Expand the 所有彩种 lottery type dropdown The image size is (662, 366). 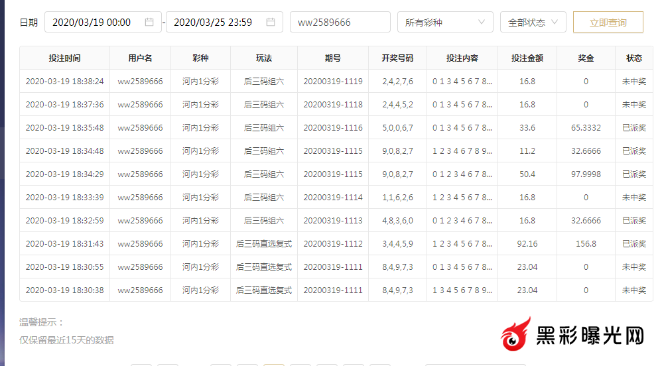[x=445, y=22]
